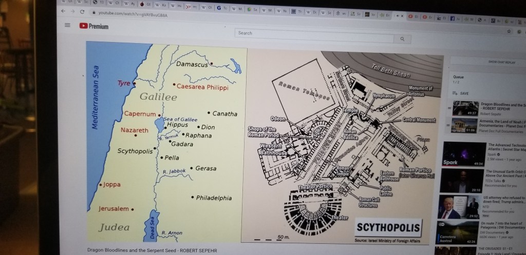Click the browser back arrow
526x255 pixels.
tap(63, 11)
